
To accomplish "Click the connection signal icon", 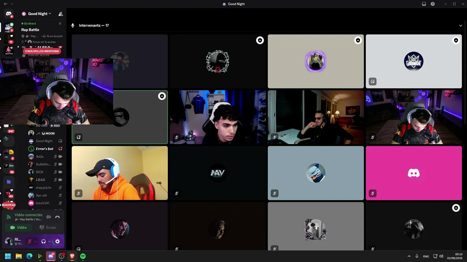I will coord(9,217).
